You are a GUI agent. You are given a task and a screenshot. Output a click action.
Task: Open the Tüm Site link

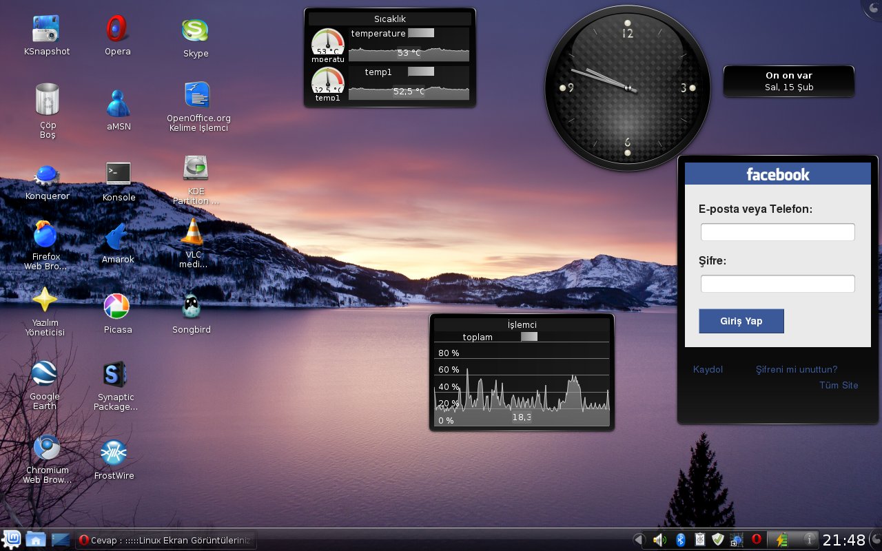coord(839,385)
